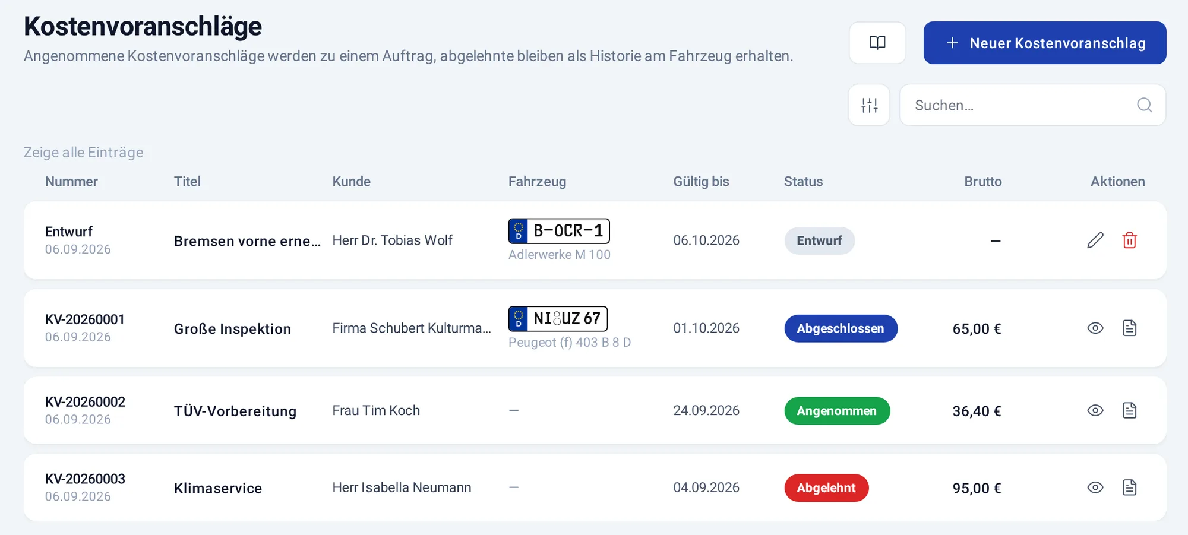The width and height of the screenshot is (1188, 535).
Task: Open document icon for KV-20260003
Action: click(1129, 487)
